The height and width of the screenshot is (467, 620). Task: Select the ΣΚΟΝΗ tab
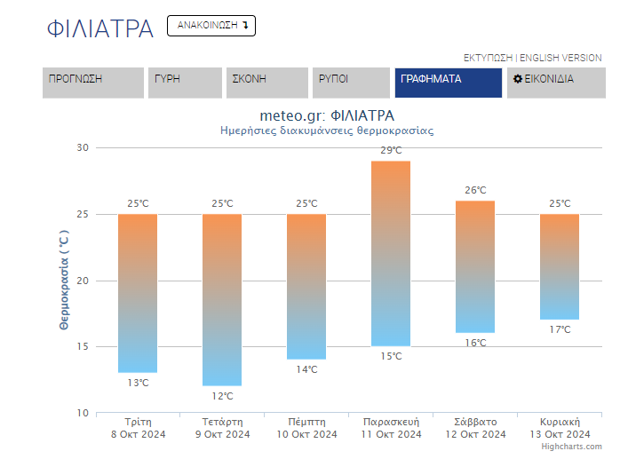(267, 83)
